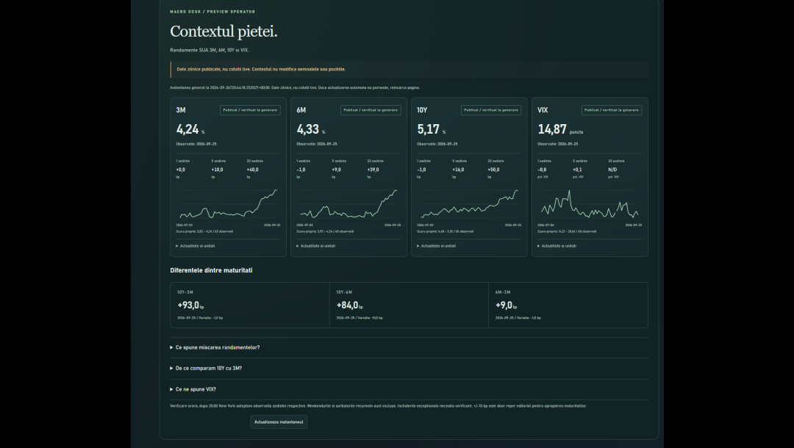Click the "Randamente SUA 3M, 6M, 10Y si VIX." subtitle

[210, 51]
